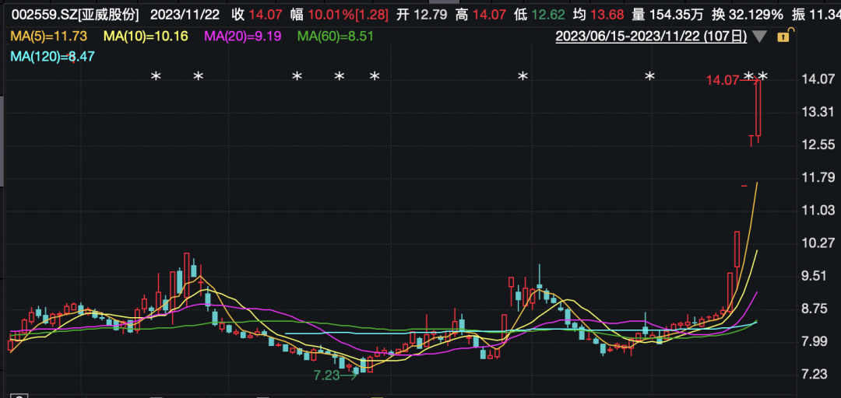Click the asterisk marker directly above the 9.51 July peak

click(x=198, y=77)
